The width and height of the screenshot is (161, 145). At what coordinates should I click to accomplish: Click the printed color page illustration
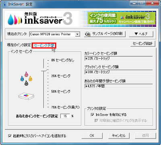click(26, 96)
